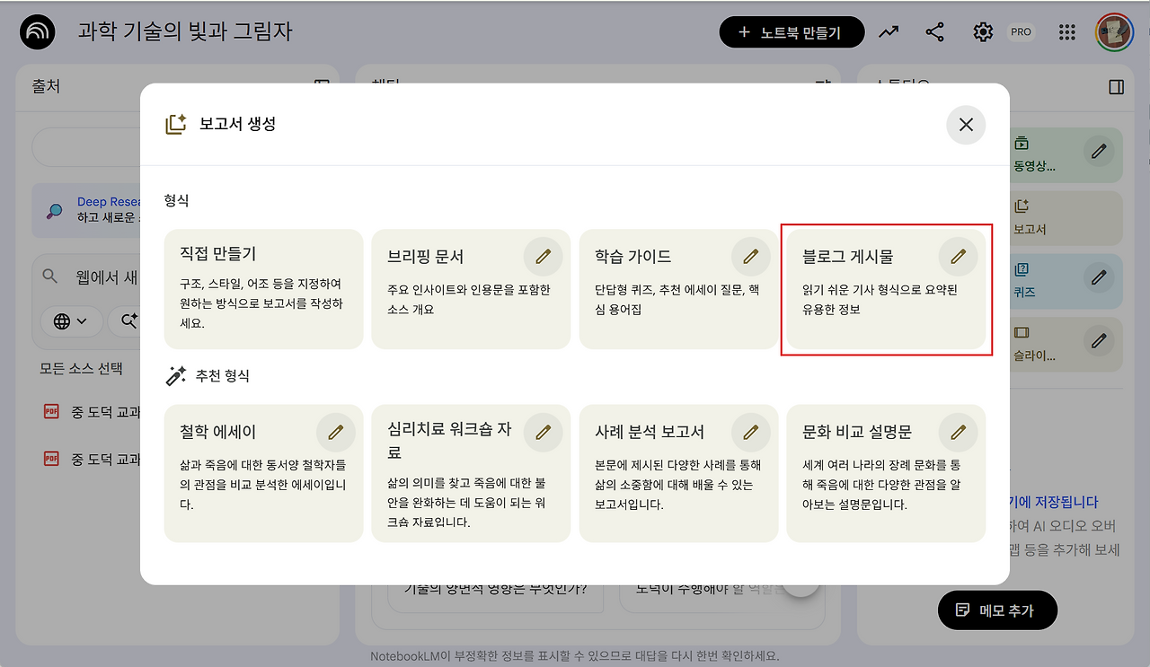Click the pencil icon on 사례 분석 보고서
This screenshot has width=1150, height=667.
click(x=751, y=433)
